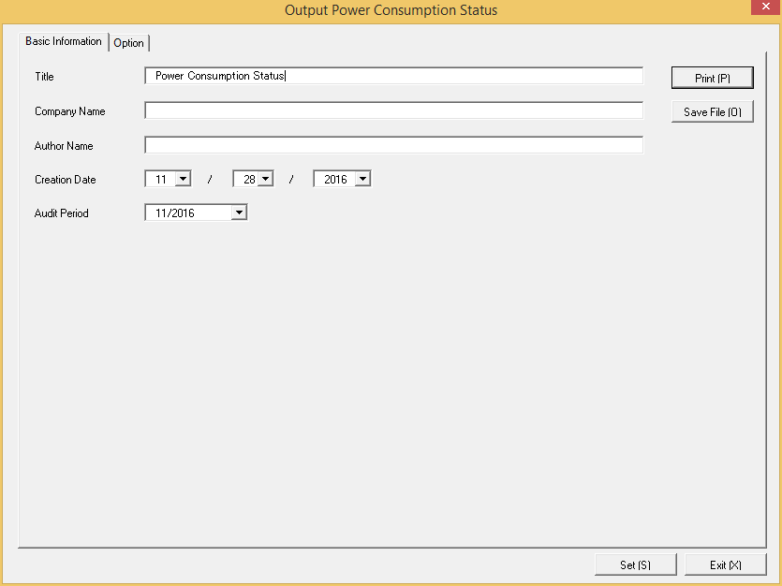
Task: Click into the Author Name field
Action: [x=394, y=145]
